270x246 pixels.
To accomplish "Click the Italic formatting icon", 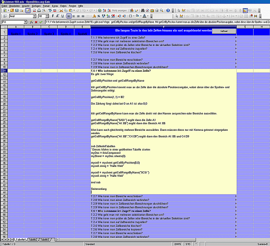I will (58, 16).
